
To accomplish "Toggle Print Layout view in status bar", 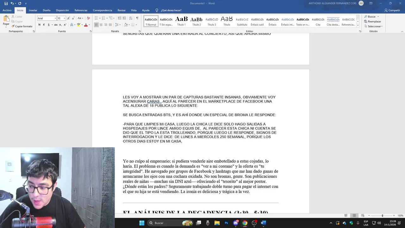I will pyautogui.click(x=355, y=216).
